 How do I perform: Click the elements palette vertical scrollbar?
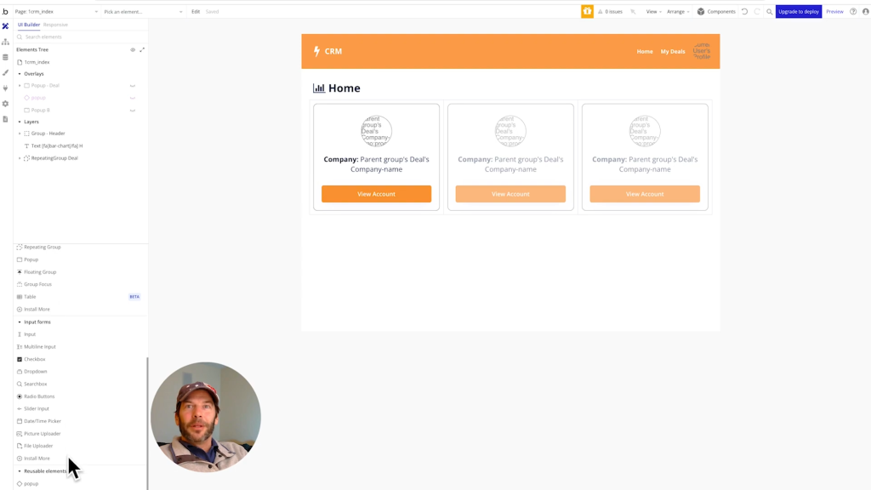(147, 424)
